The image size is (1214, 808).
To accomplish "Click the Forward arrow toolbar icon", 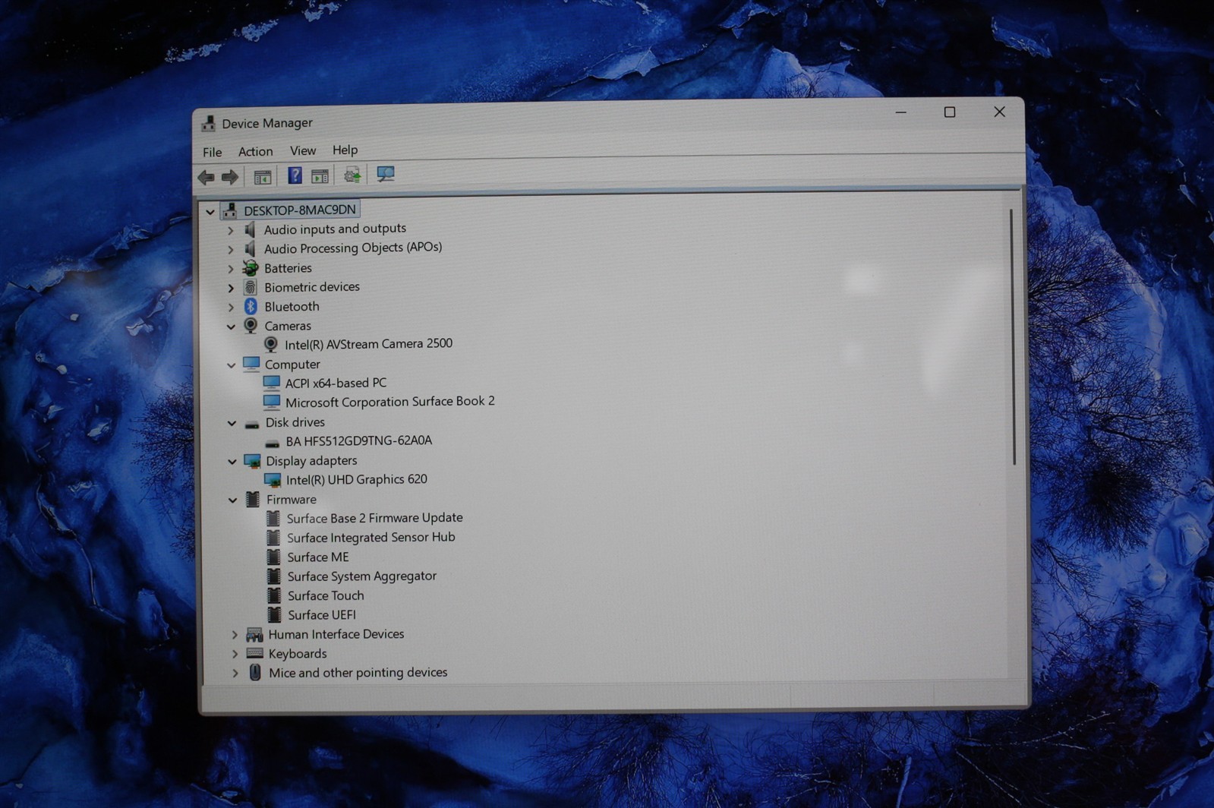I will (x=230, y=178).
